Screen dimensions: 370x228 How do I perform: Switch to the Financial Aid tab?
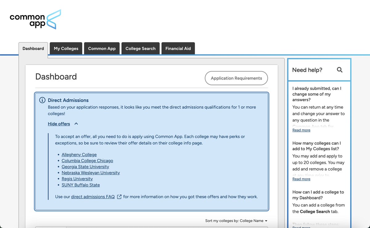pyautogui.click(x=178, y=48)
